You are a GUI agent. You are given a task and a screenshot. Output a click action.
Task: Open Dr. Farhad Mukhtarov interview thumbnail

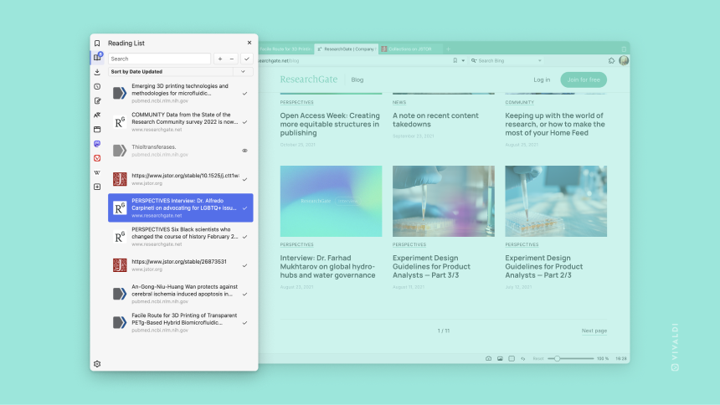click(331, 201)
